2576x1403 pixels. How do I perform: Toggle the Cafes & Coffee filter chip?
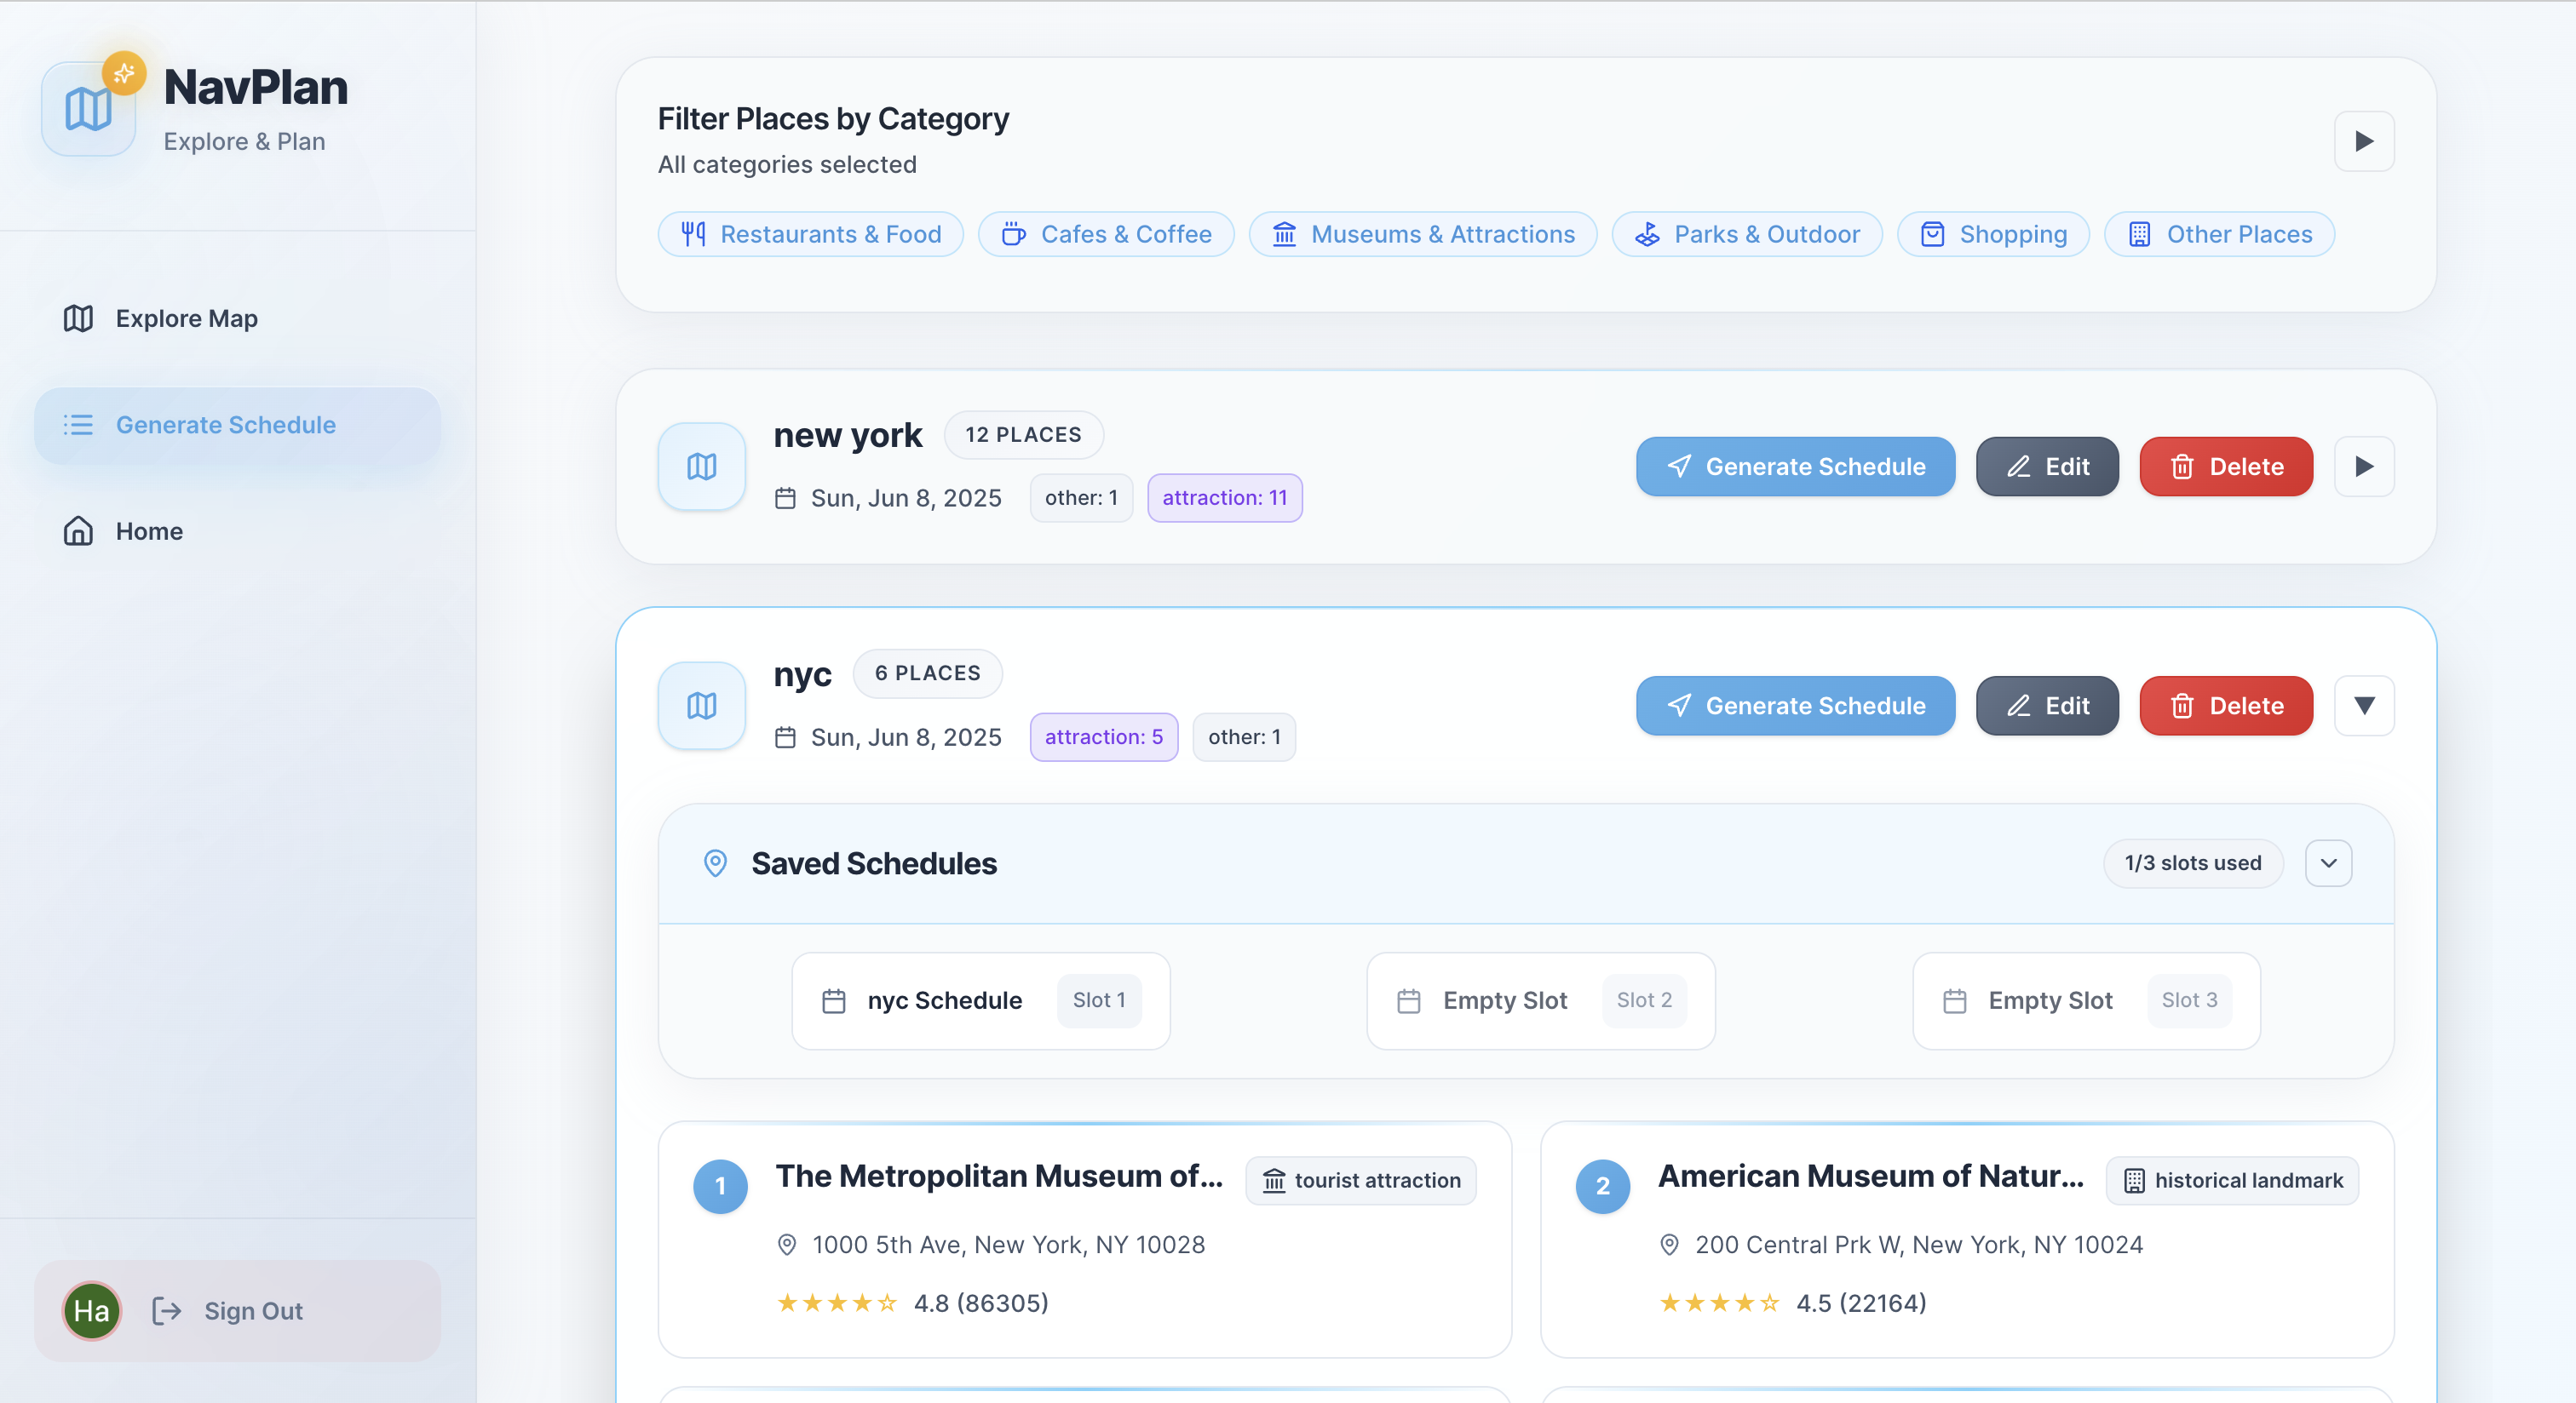click(x=1106, y=234)
